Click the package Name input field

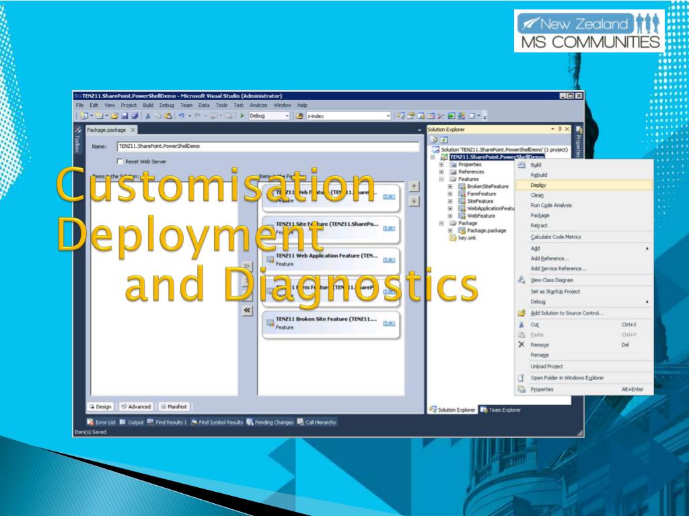[x=268, y=146]
